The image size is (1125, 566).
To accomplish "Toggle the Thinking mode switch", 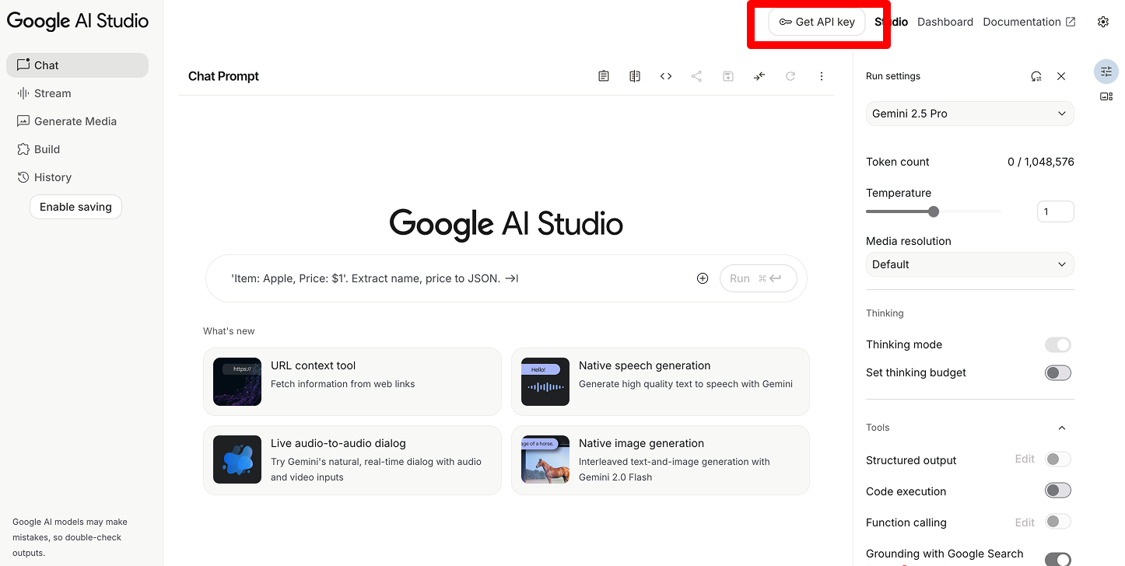I will click(1058, 344).
